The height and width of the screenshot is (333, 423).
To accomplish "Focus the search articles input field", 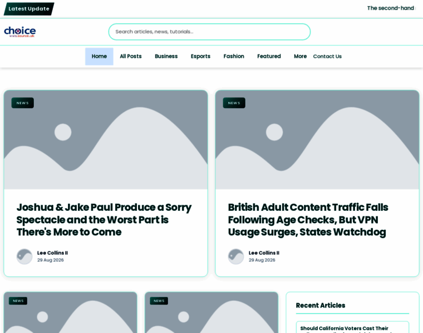I will (x=209, y=32).
